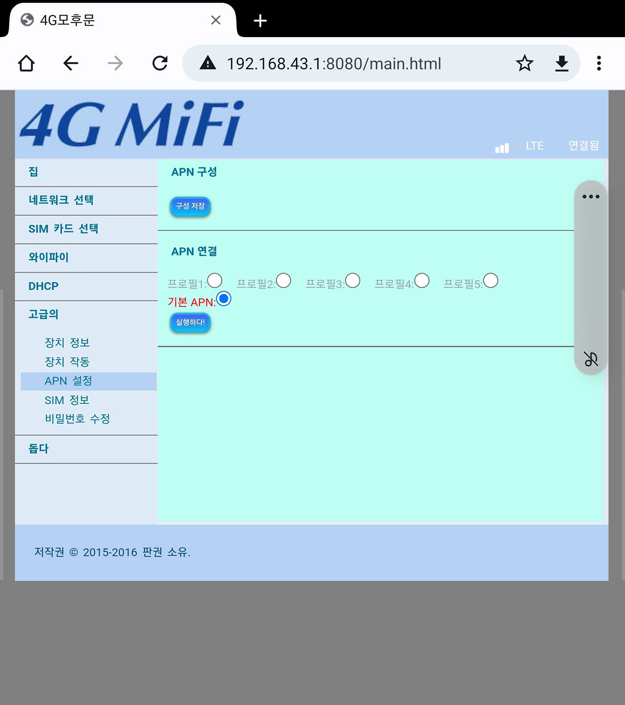Image resolution: width=625 pixels, height=705 pixels.
Task: Select the 프로필4 radio button
Action: pos(422,281)
